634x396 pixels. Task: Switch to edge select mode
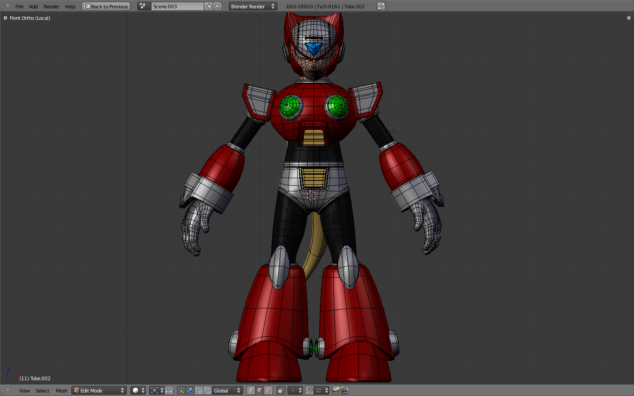tap(259, 390)
